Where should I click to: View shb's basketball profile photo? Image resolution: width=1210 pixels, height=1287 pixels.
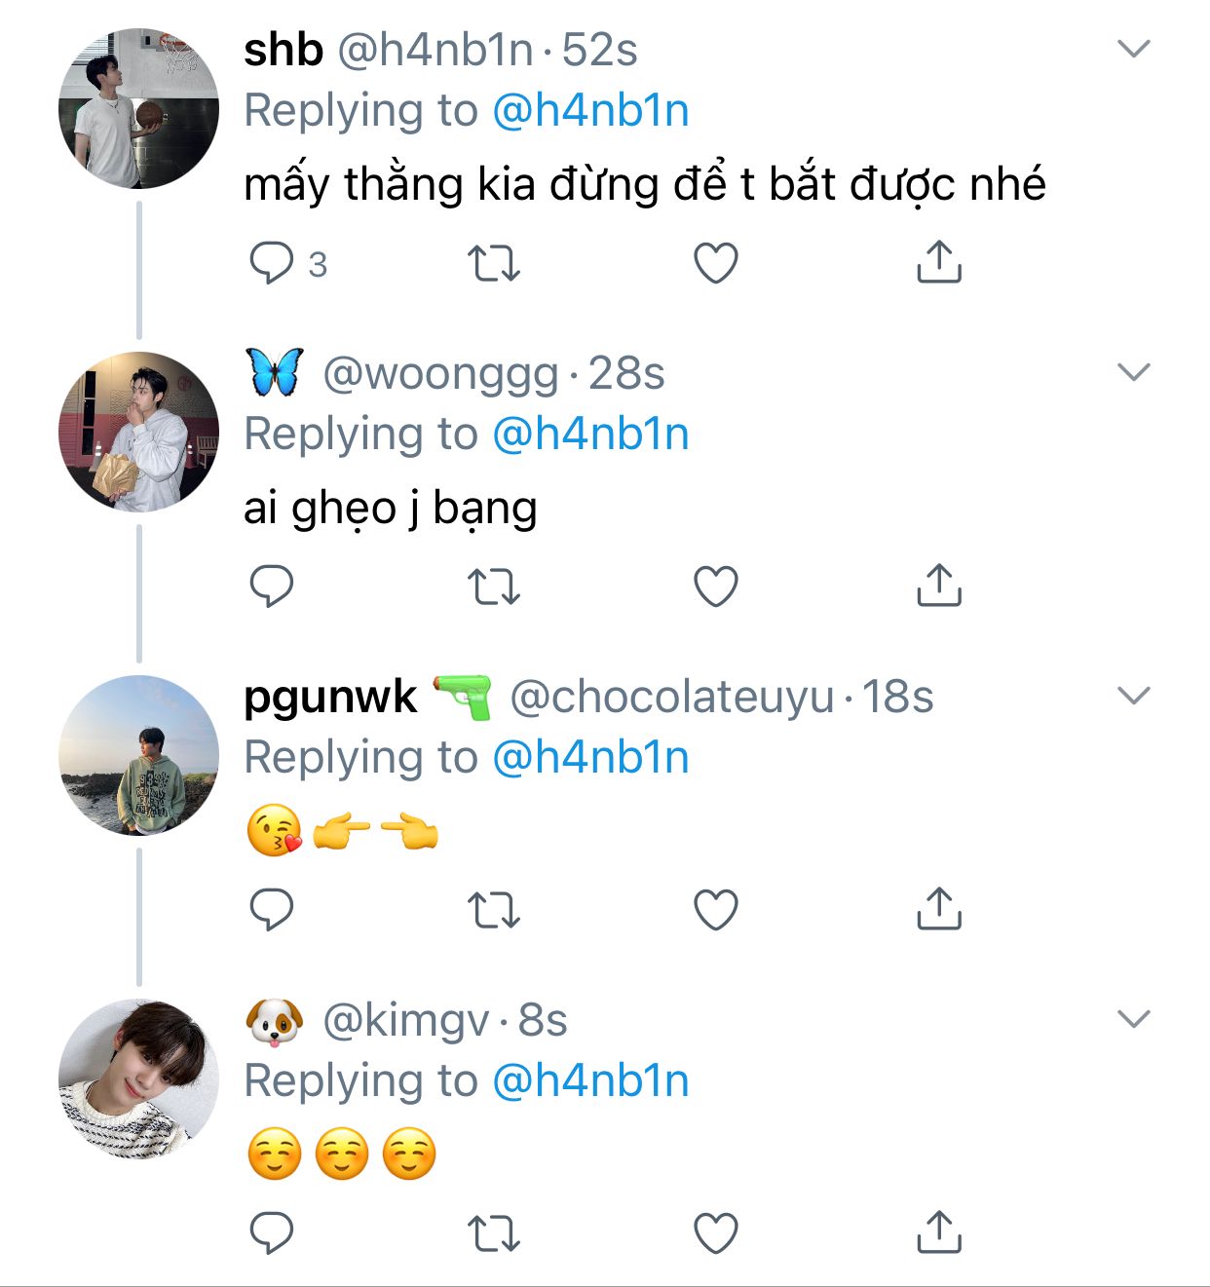tap(138, 108)
